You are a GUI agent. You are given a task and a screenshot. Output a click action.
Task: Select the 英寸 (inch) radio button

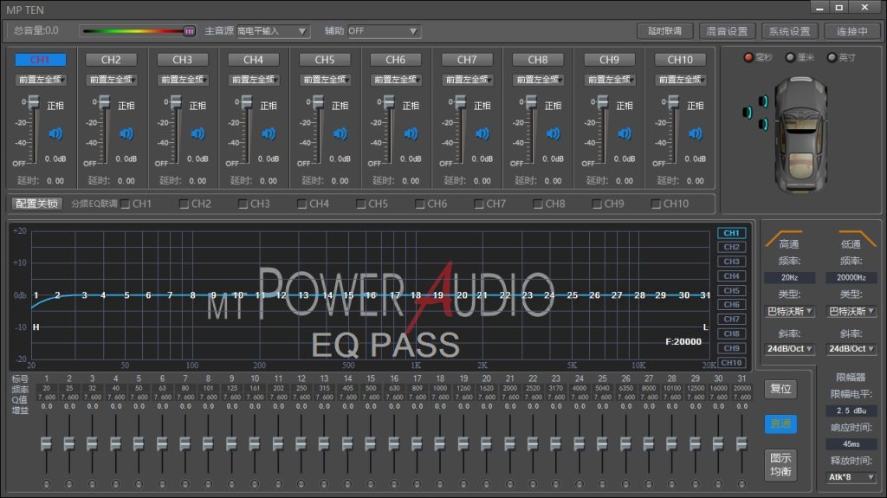coord(832,57)
